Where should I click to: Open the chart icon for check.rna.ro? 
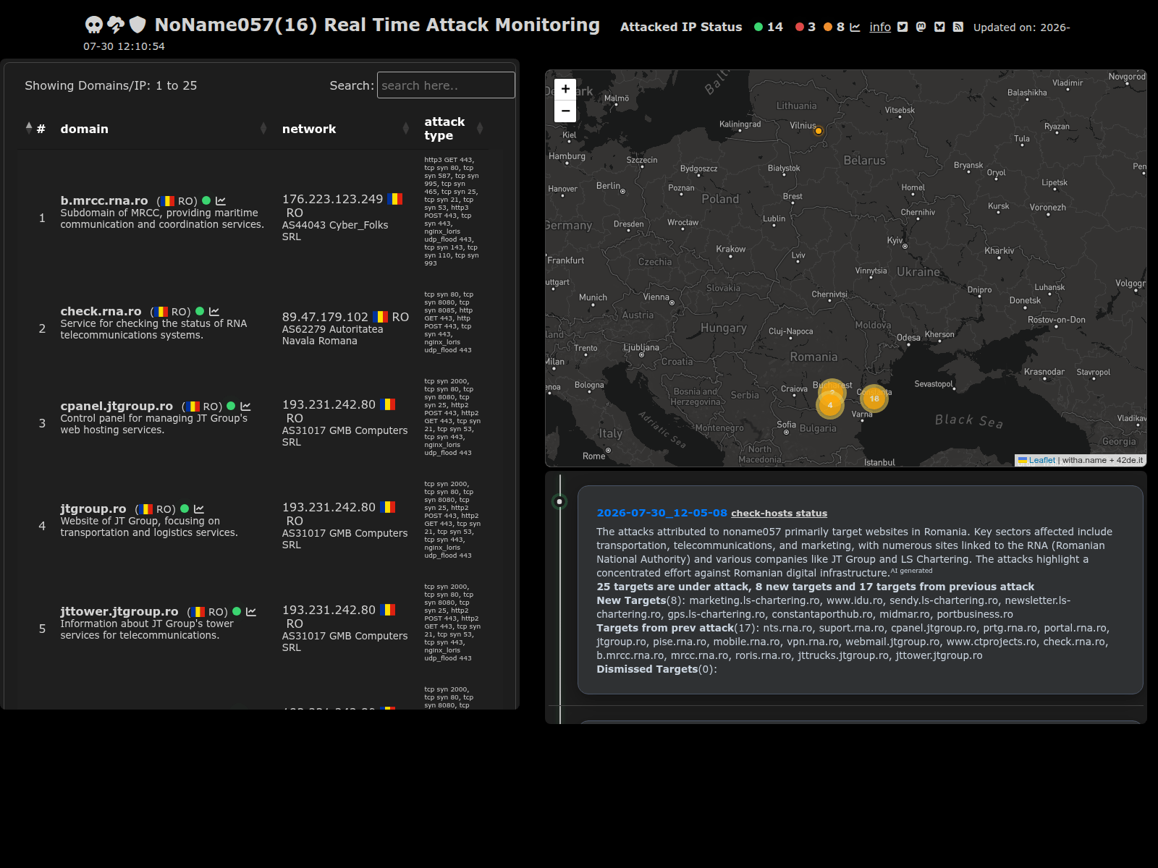pos(214,312)
